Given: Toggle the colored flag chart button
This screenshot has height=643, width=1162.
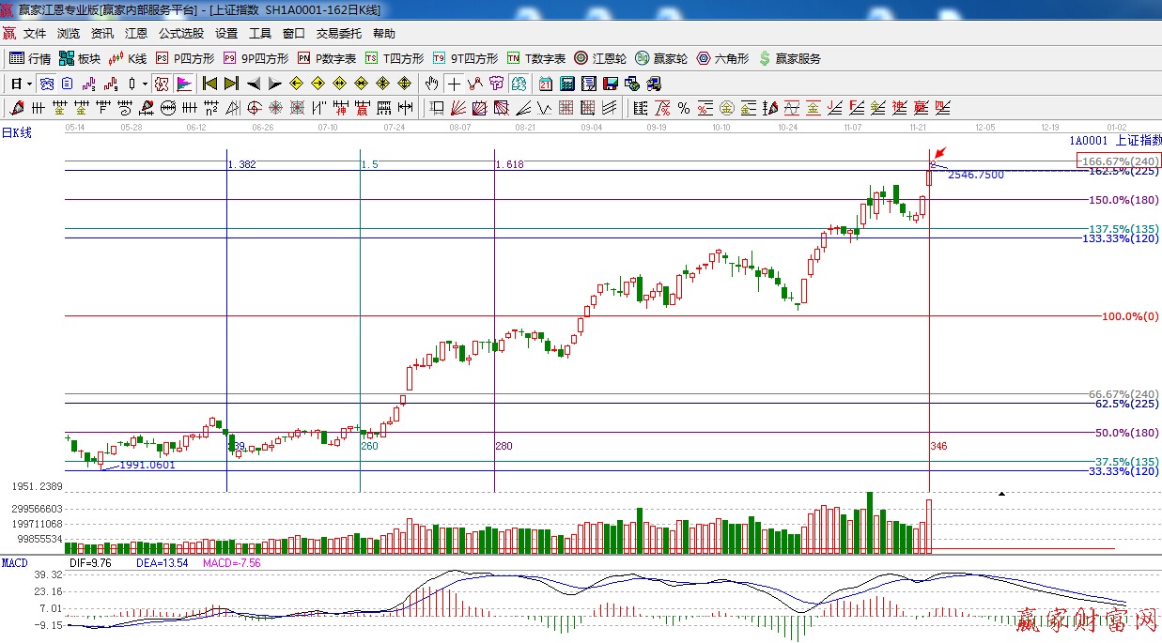Looking at the screenshot, I should pyautogui.click(x=184, y=84).
